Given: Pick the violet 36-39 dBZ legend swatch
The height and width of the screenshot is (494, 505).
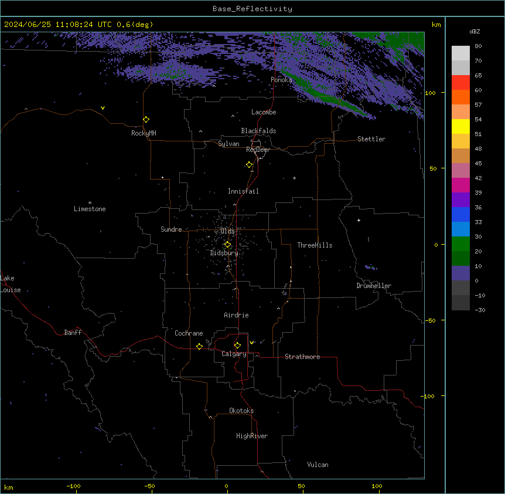Looking at the screenshot, I should click(x=460, y=200).
